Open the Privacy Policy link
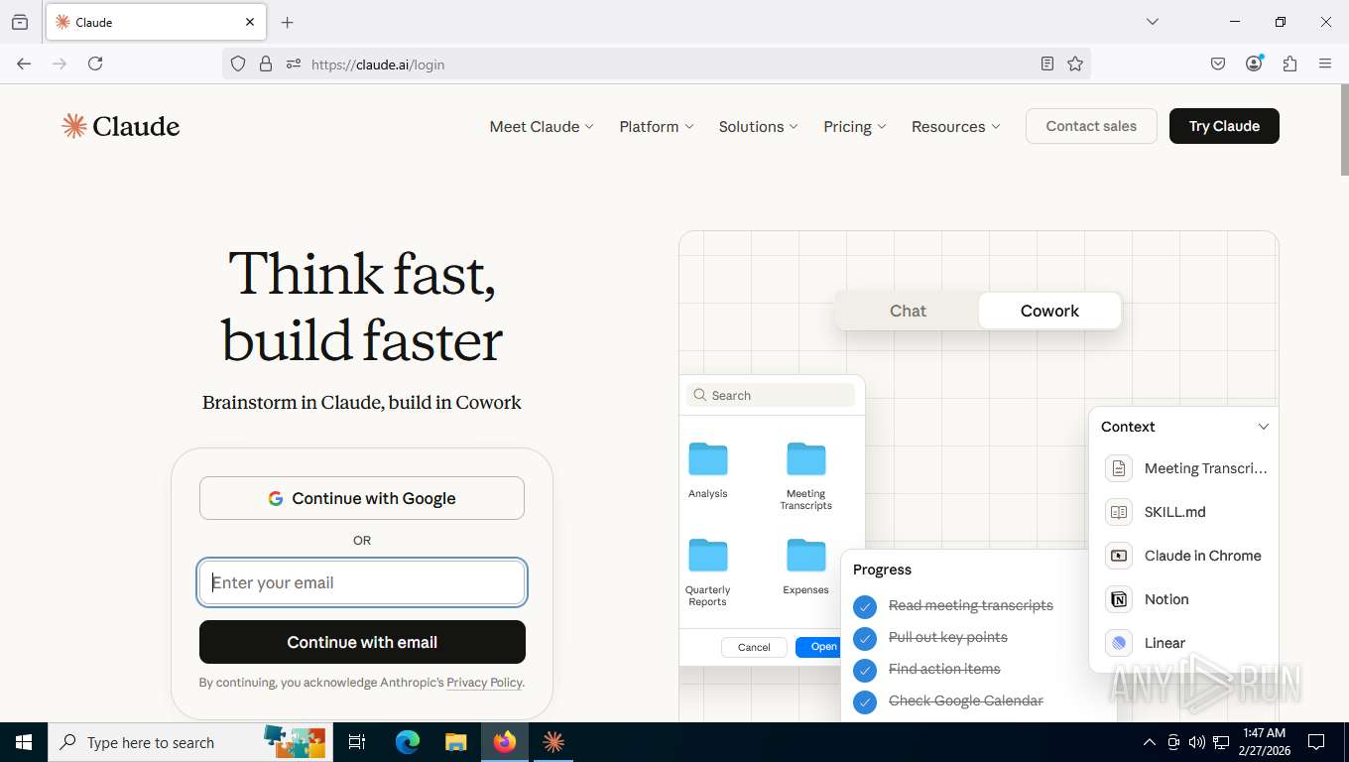This screenshot has width=1349, height=762. click(484, 683)
